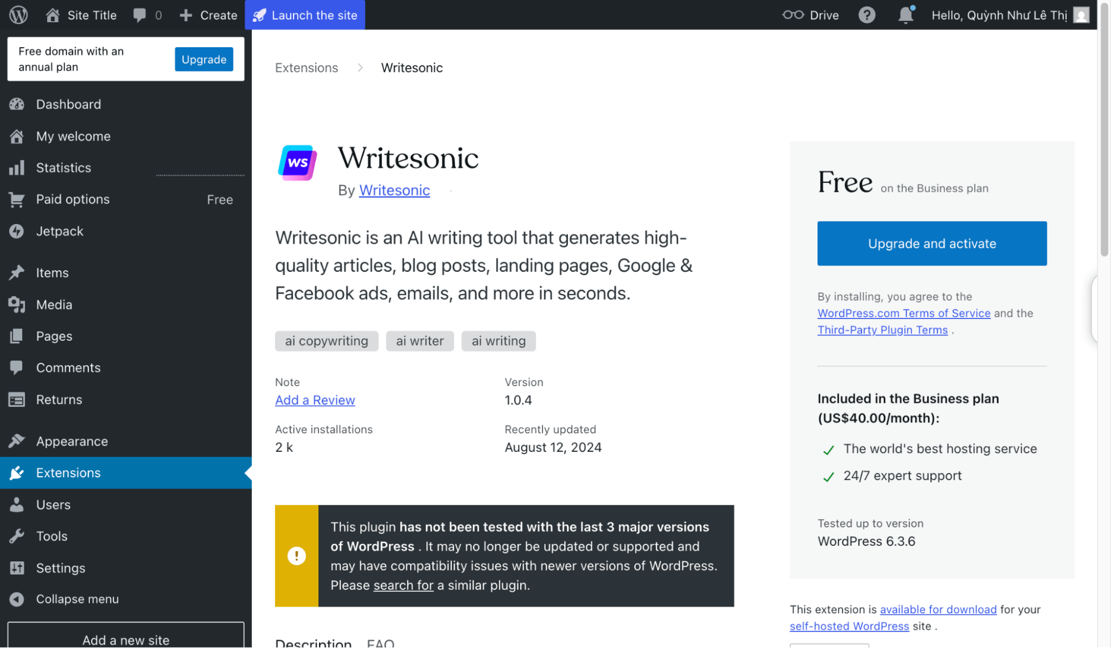Click the Add a Review link
The height and width of the screenshot is (648, 1111).
(x=315, y=400)
